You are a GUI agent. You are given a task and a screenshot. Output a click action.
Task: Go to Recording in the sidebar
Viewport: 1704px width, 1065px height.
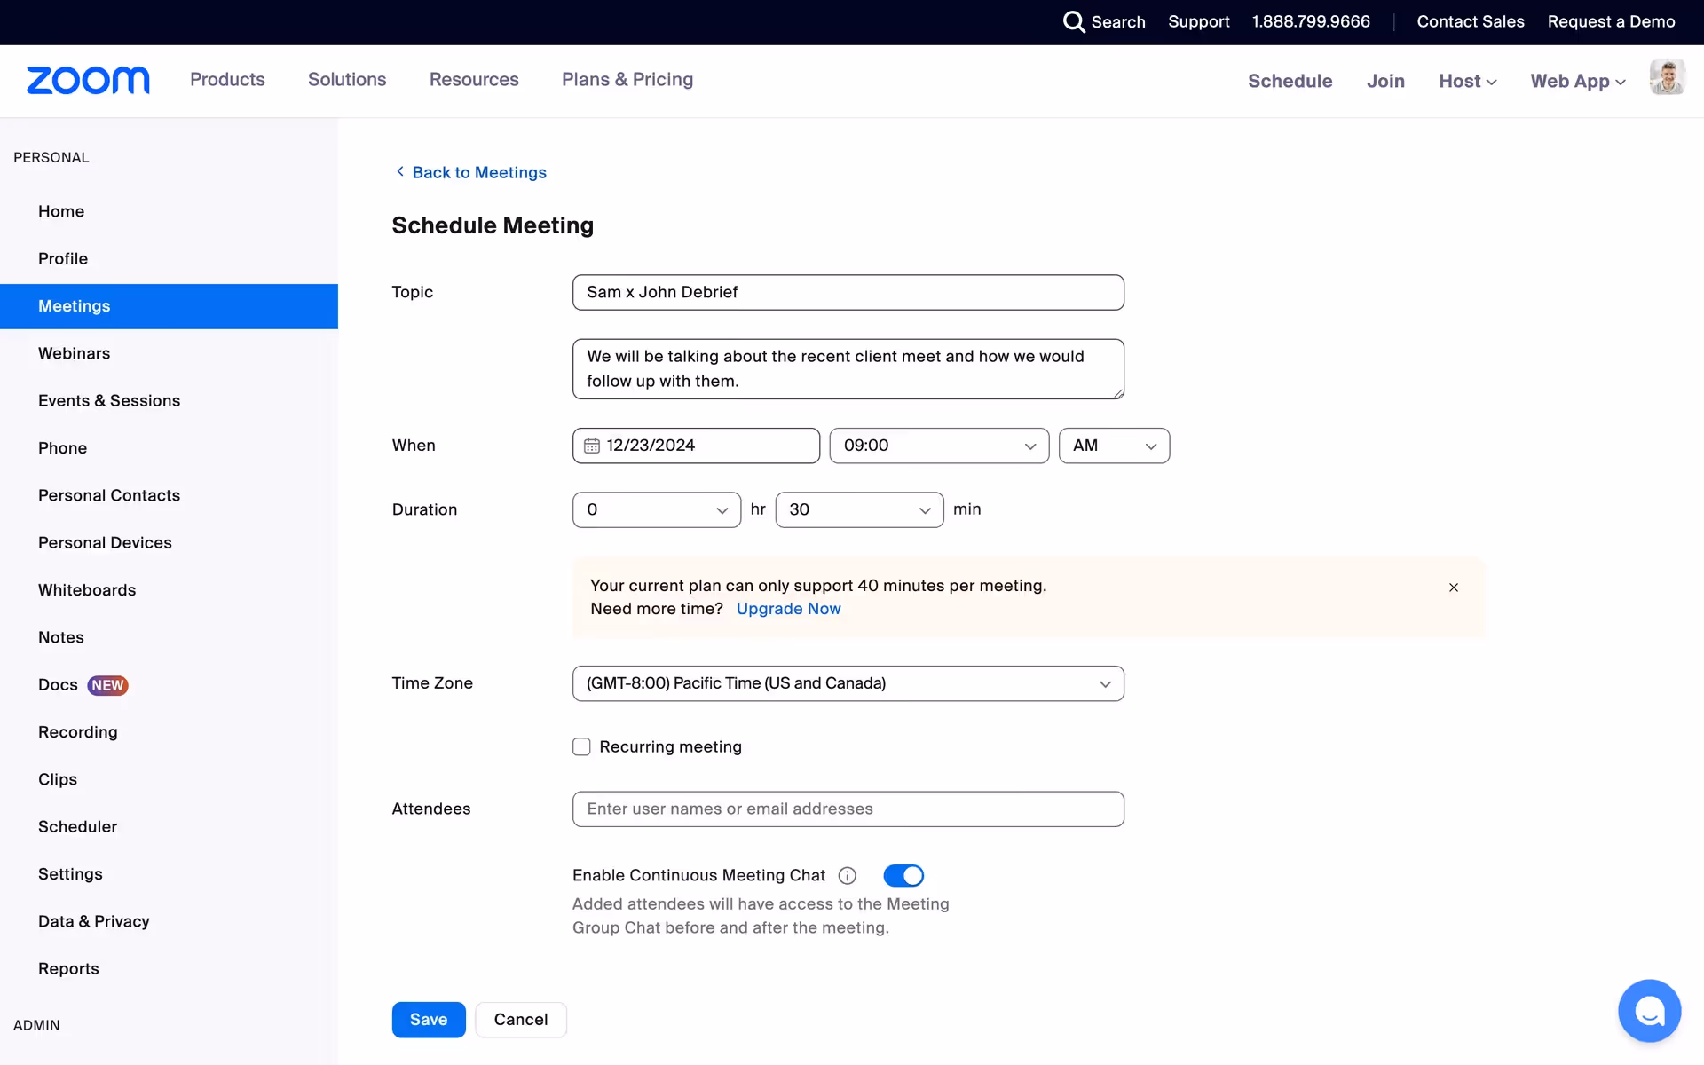78,732
